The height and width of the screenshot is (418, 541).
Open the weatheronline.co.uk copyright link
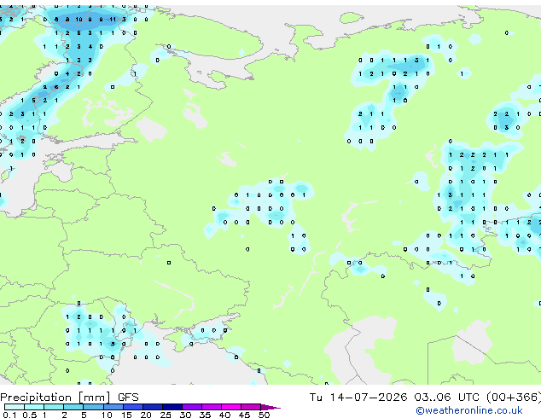click(469, 410)
